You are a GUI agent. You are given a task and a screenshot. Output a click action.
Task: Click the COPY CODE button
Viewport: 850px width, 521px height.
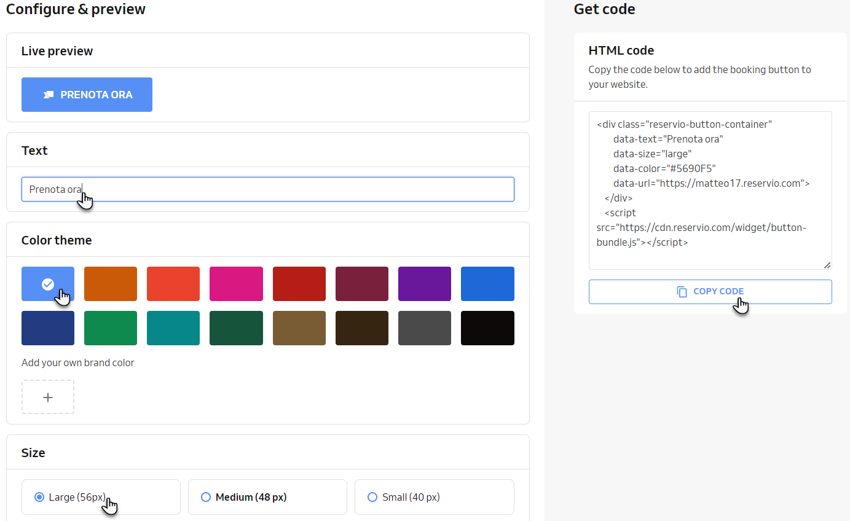[710, 292]
